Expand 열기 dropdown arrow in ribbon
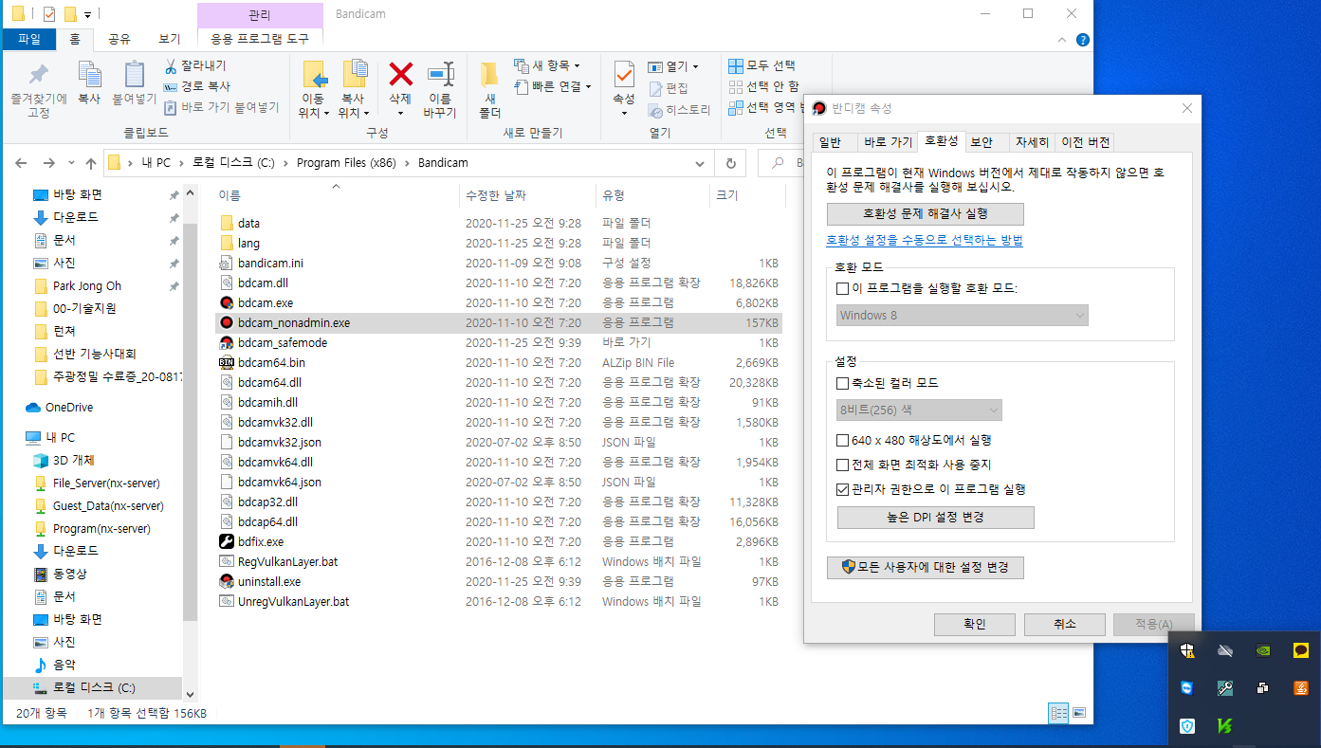 coord(695,67)
